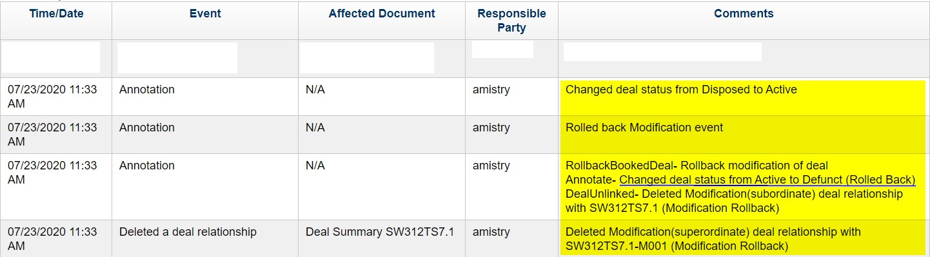
Task: Focus the Comments filter input box
Action: (662, 52)
